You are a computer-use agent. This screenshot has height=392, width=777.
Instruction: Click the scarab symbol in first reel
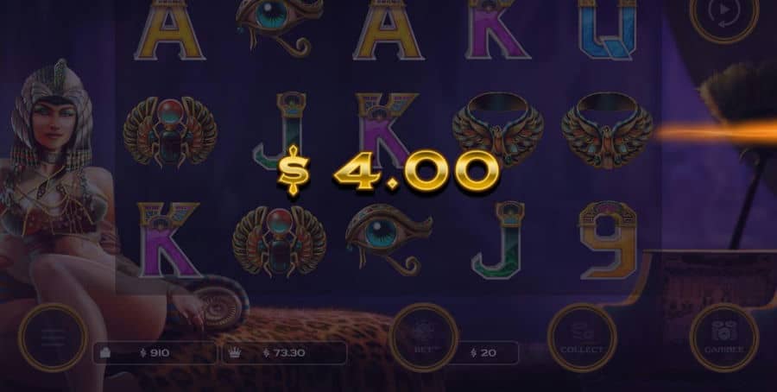point(170,131)
